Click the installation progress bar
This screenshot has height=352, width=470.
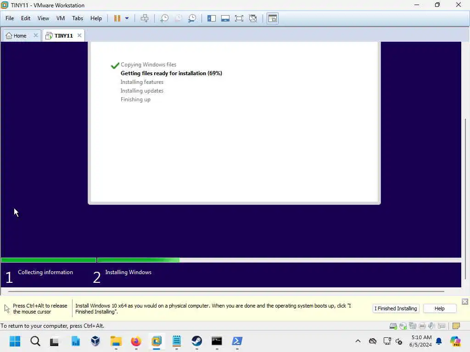coord(231,260)
